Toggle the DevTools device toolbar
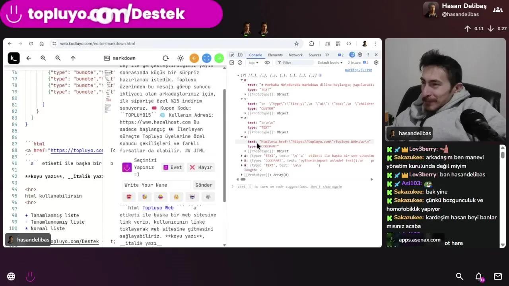This screenshot has width=509, height=286. point(240,55)
